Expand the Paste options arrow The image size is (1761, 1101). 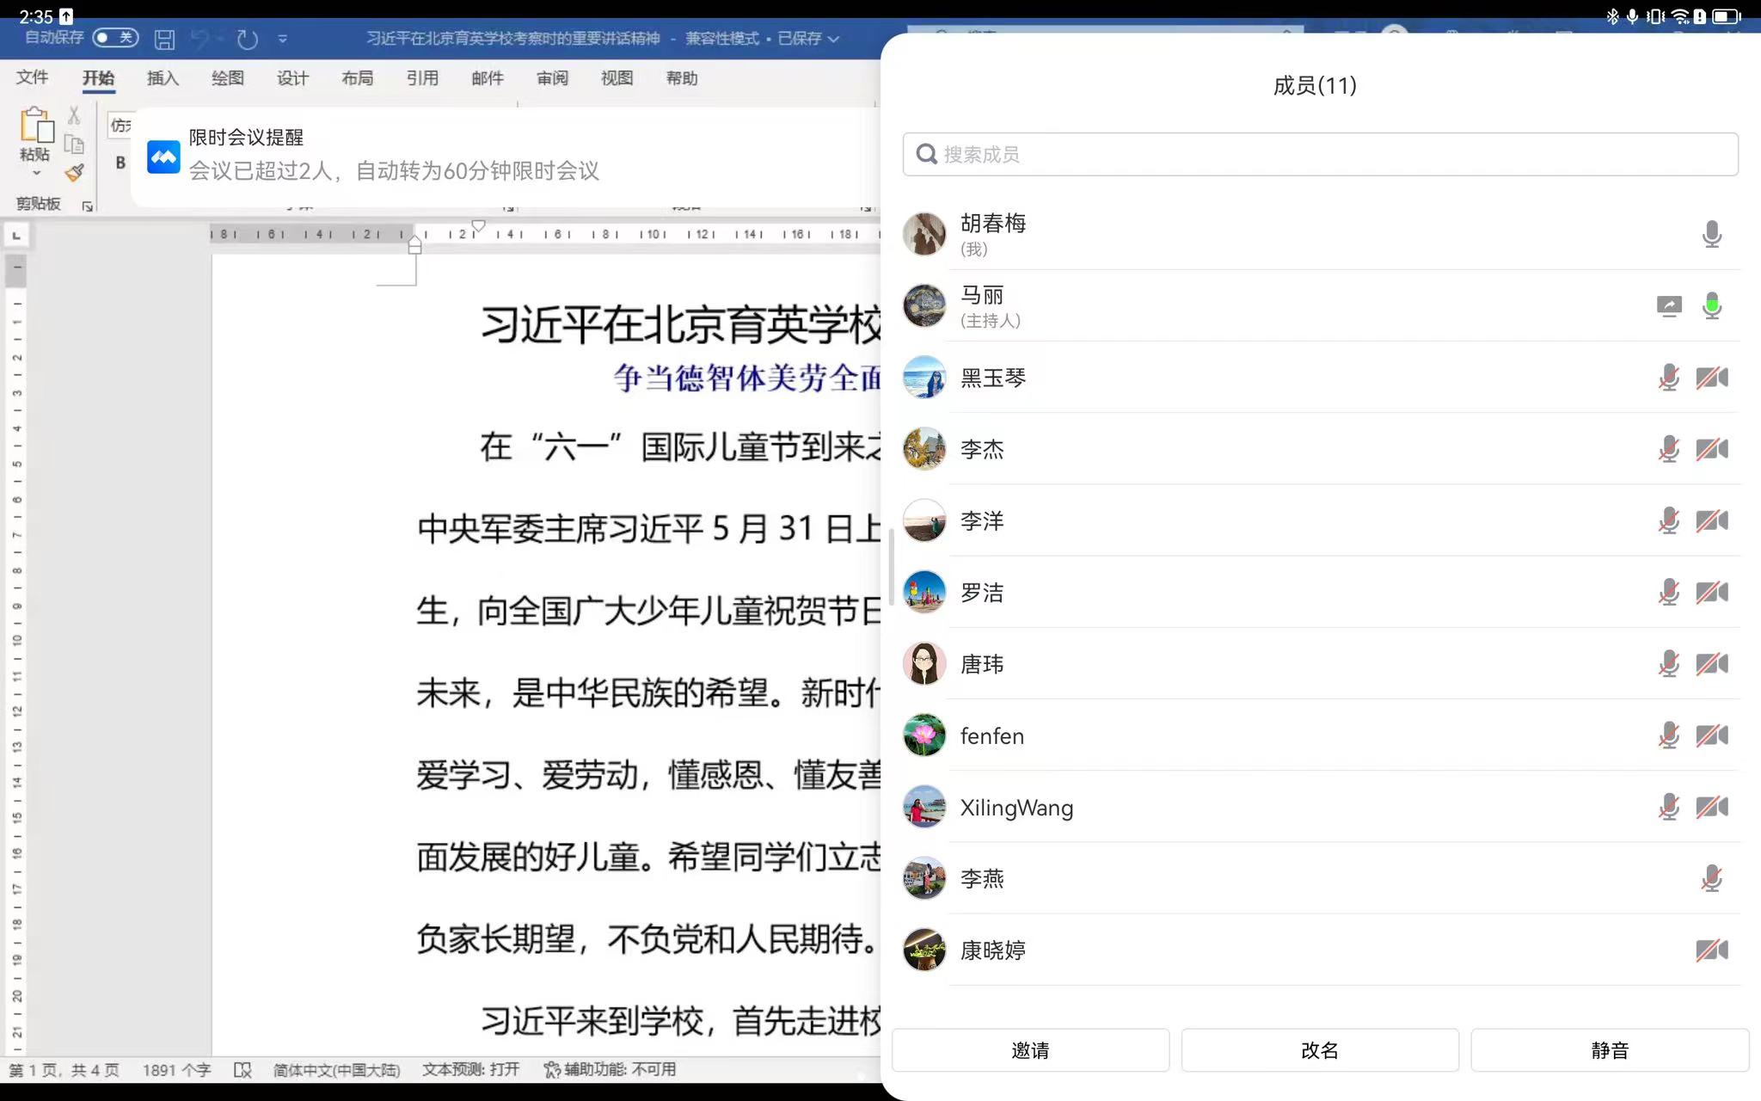point(36,173)
